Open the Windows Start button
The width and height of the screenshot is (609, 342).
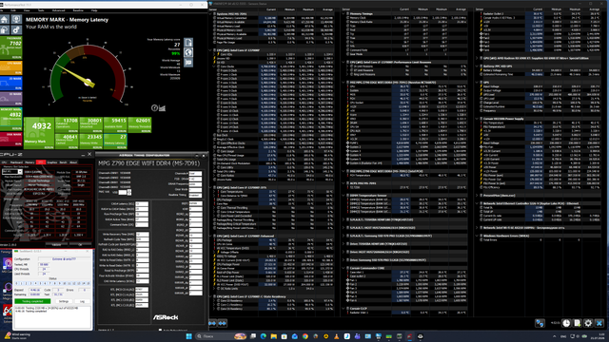(x=188, y=336)
